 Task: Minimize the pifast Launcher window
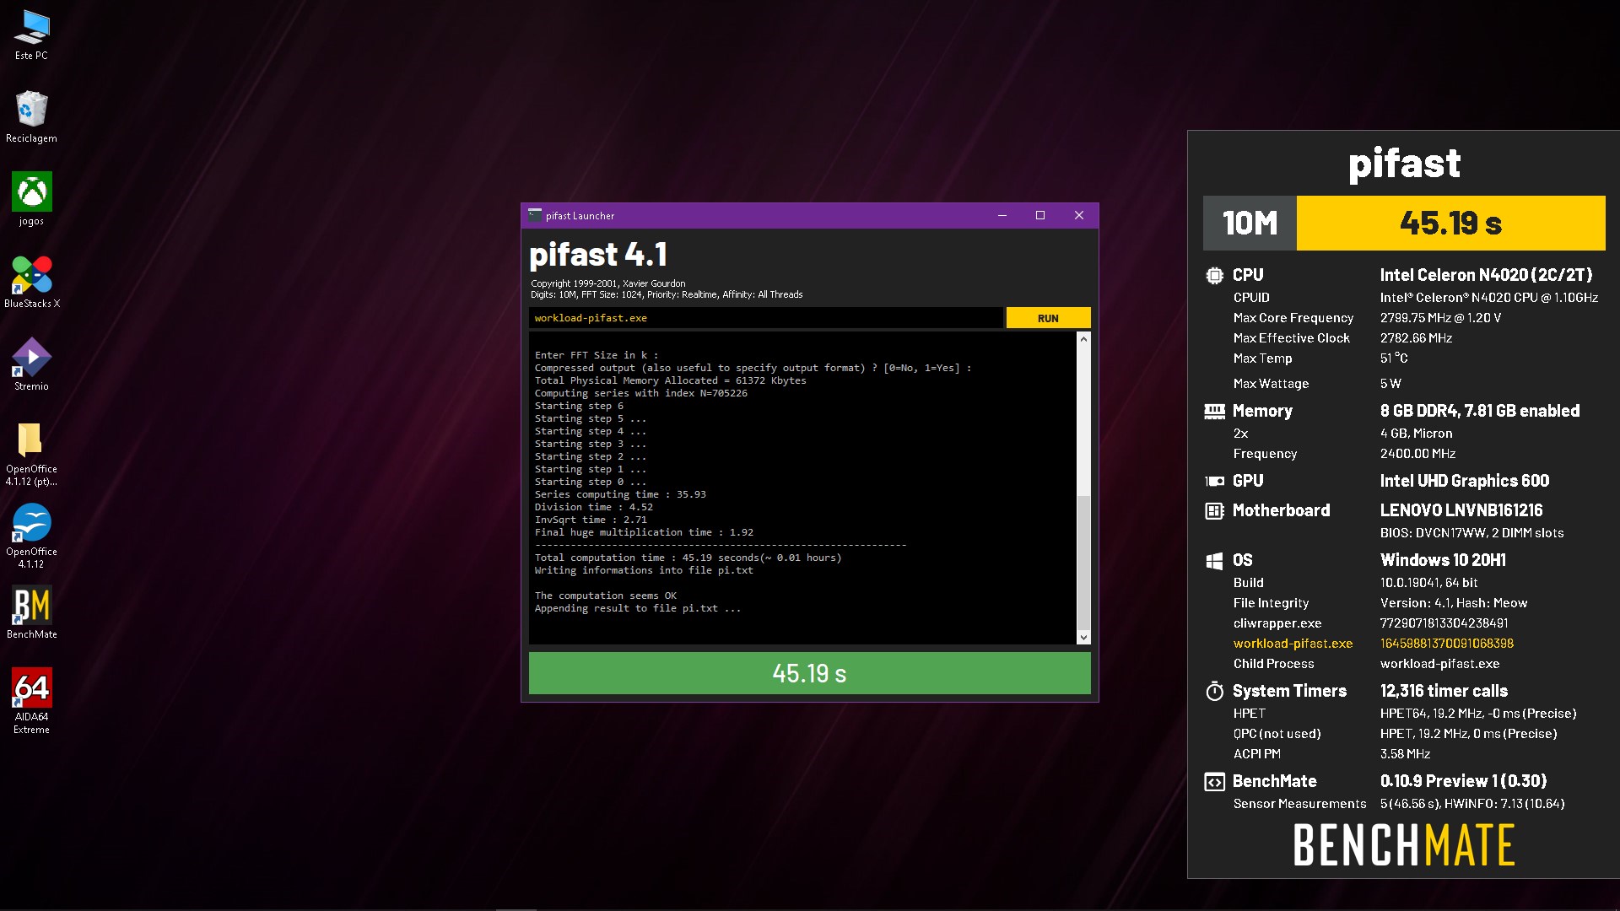(1002, 215)
